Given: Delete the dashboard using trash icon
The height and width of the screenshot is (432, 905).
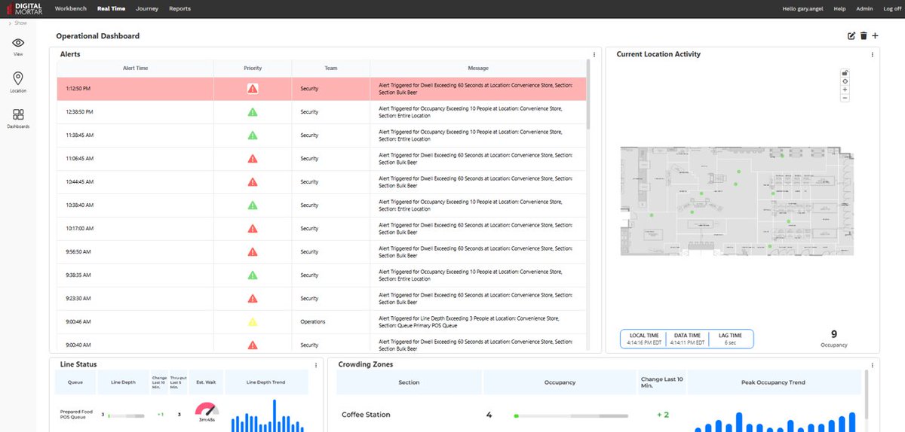Looking at the screenshot, I should (864, 36).
